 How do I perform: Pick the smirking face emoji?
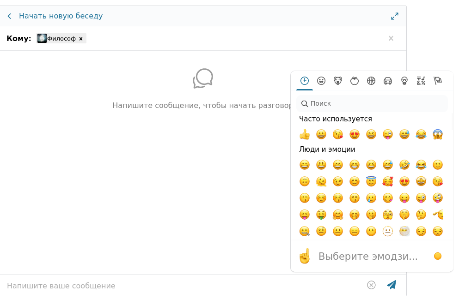421,231
